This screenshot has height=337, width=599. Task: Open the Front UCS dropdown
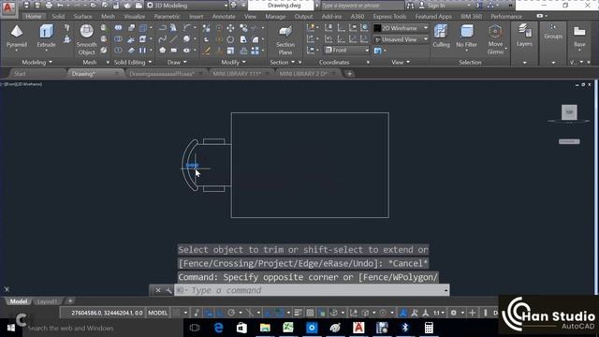(346, 50)
